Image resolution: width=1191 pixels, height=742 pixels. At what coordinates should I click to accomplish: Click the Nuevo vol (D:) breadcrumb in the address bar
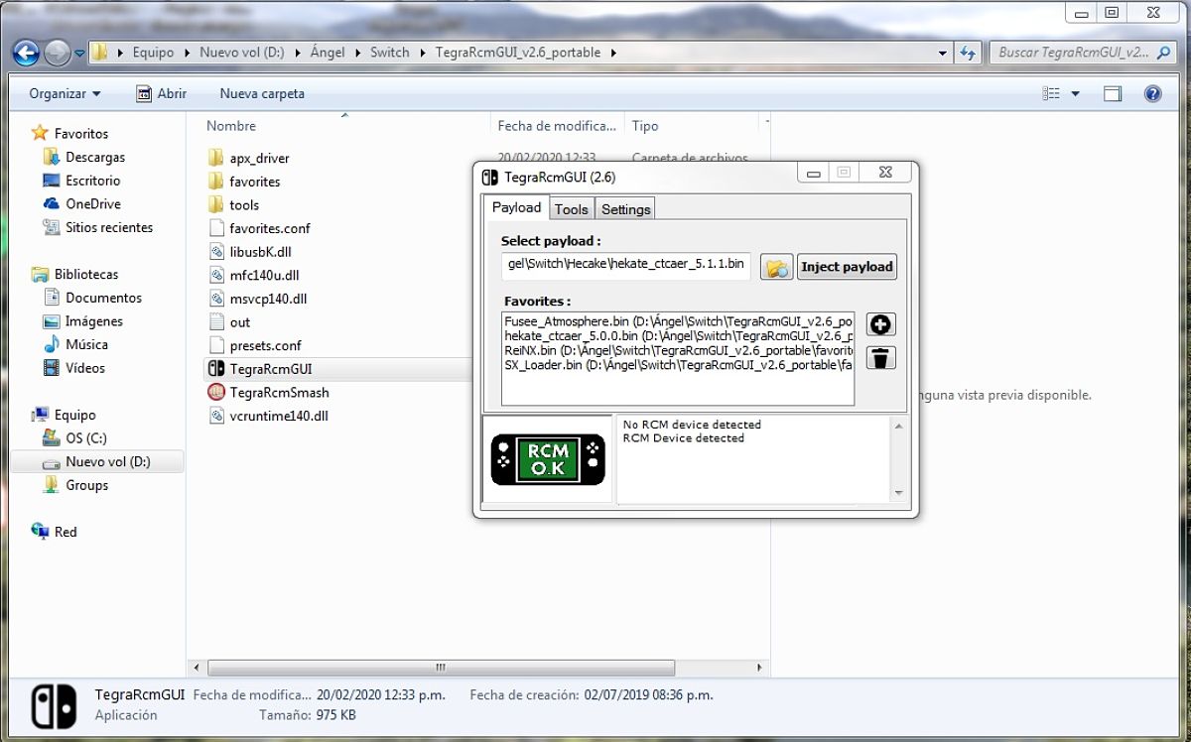[241, 53]
